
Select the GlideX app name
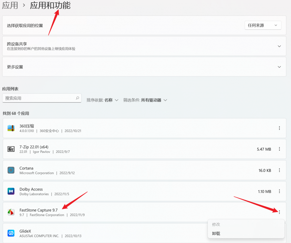click(x=25, y=231)
